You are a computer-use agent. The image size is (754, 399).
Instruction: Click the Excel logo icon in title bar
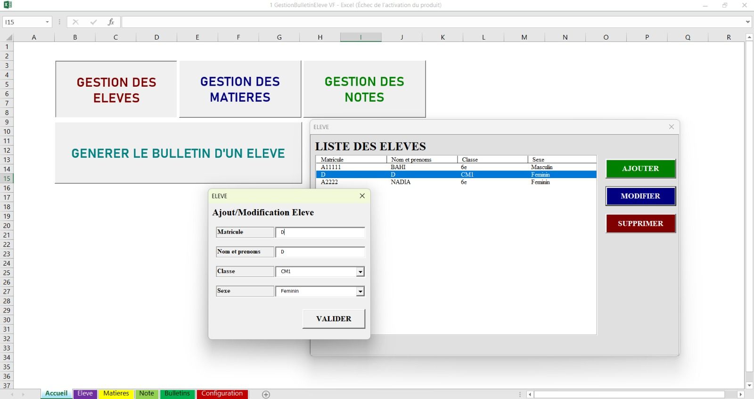pyautogui.click(x=8, y=5)
